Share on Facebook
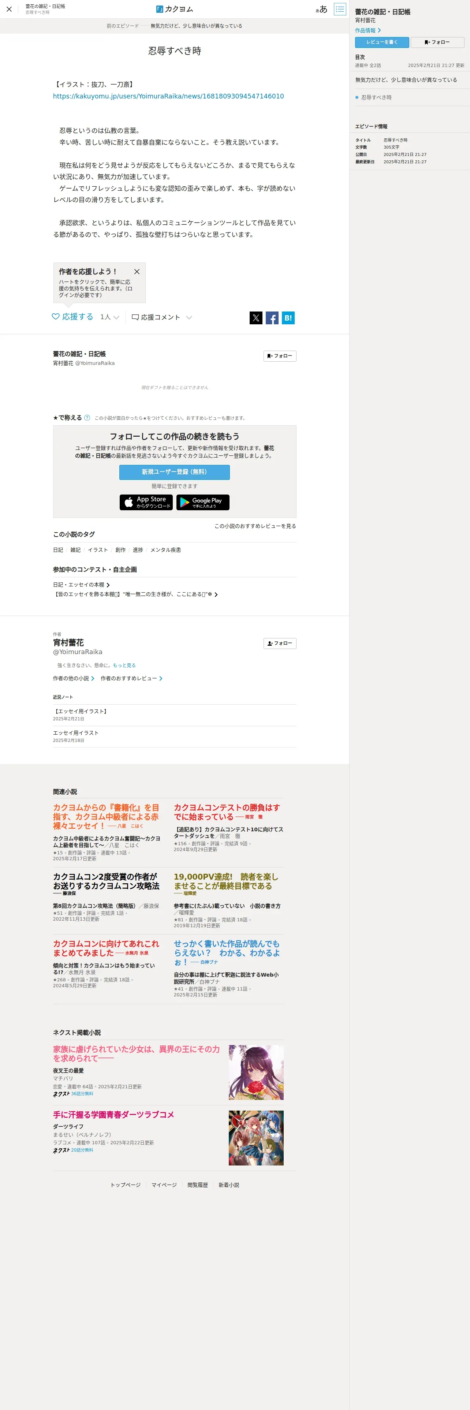This screenshot has height=1410, width=470. tap(272, 318)
